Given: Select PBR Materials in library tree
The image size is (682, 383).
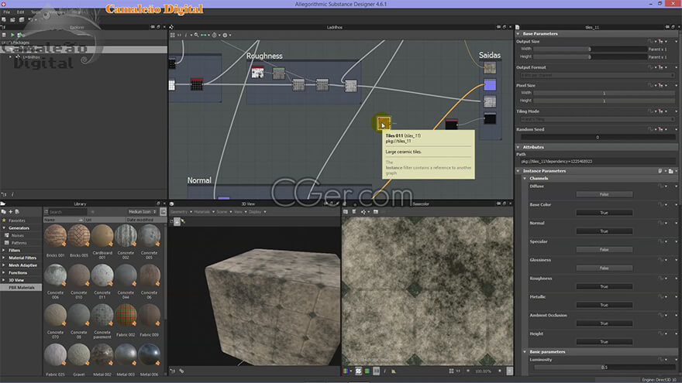Looking at the screenshot, I should coord(22,288).
